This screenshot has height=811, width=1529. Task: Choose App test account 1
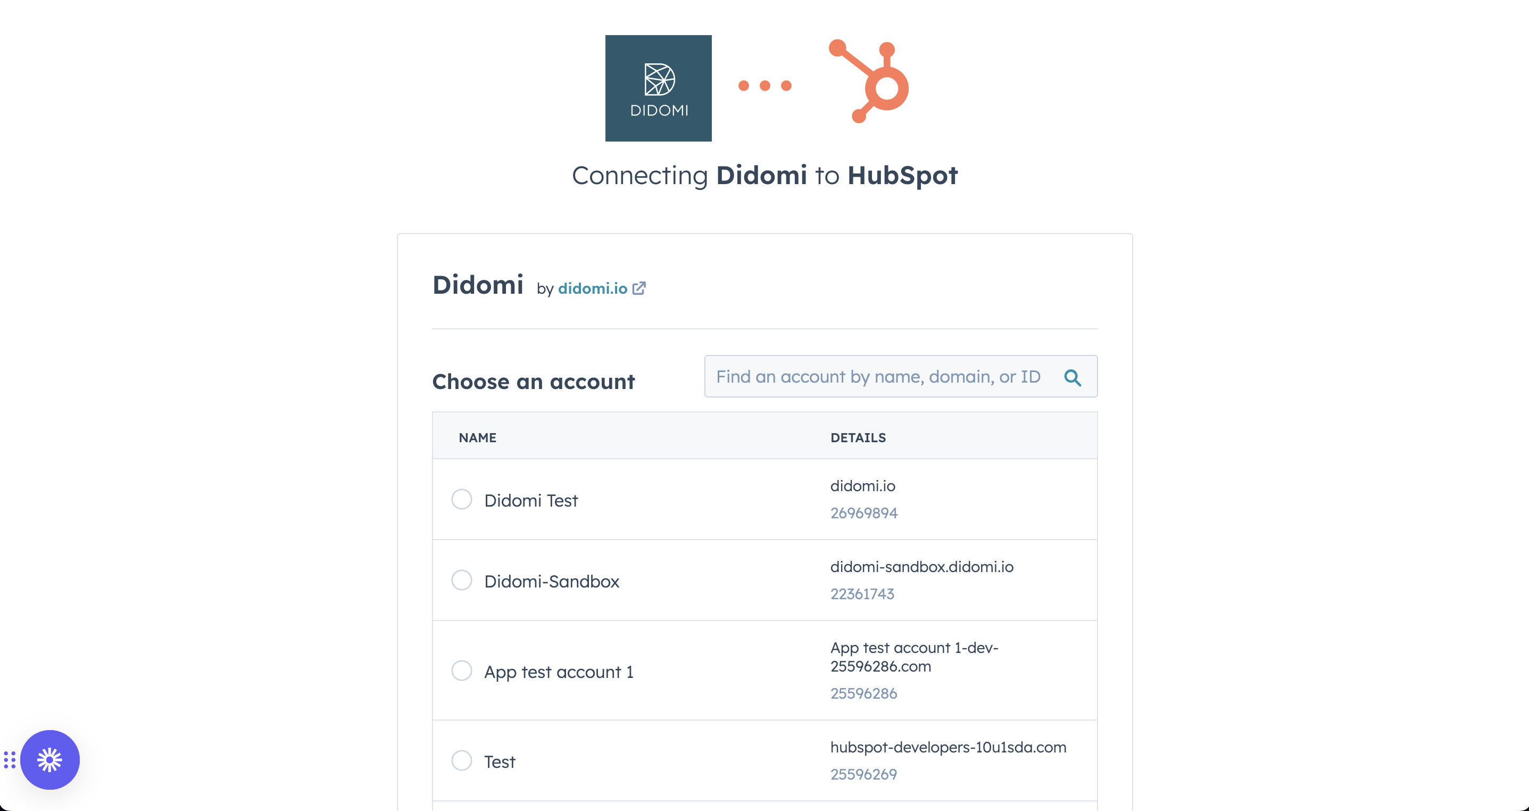(x=461, y=671)
